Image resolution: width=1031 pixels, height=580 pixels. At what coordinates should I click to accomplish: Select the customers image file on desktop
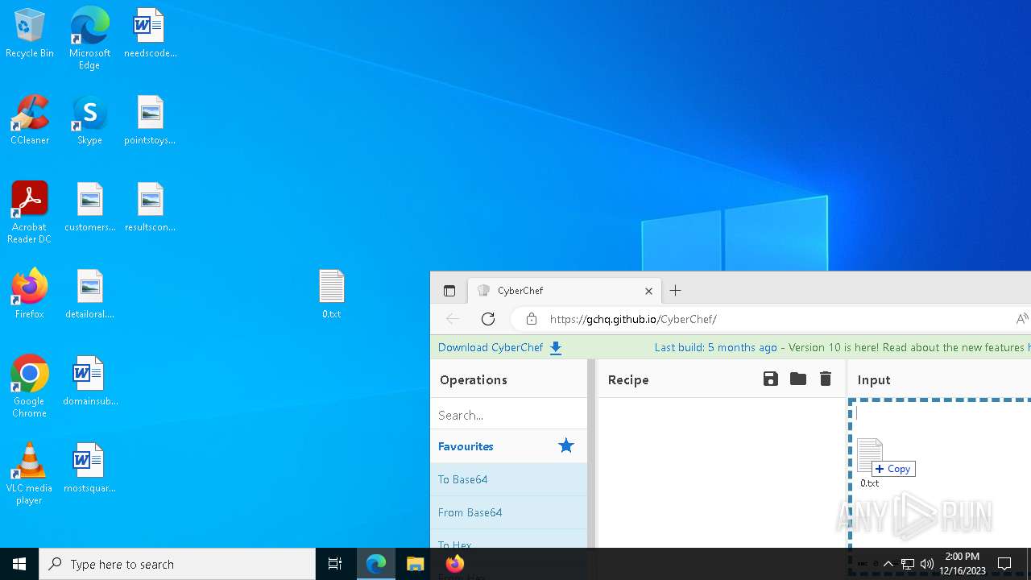pos(89,208)
